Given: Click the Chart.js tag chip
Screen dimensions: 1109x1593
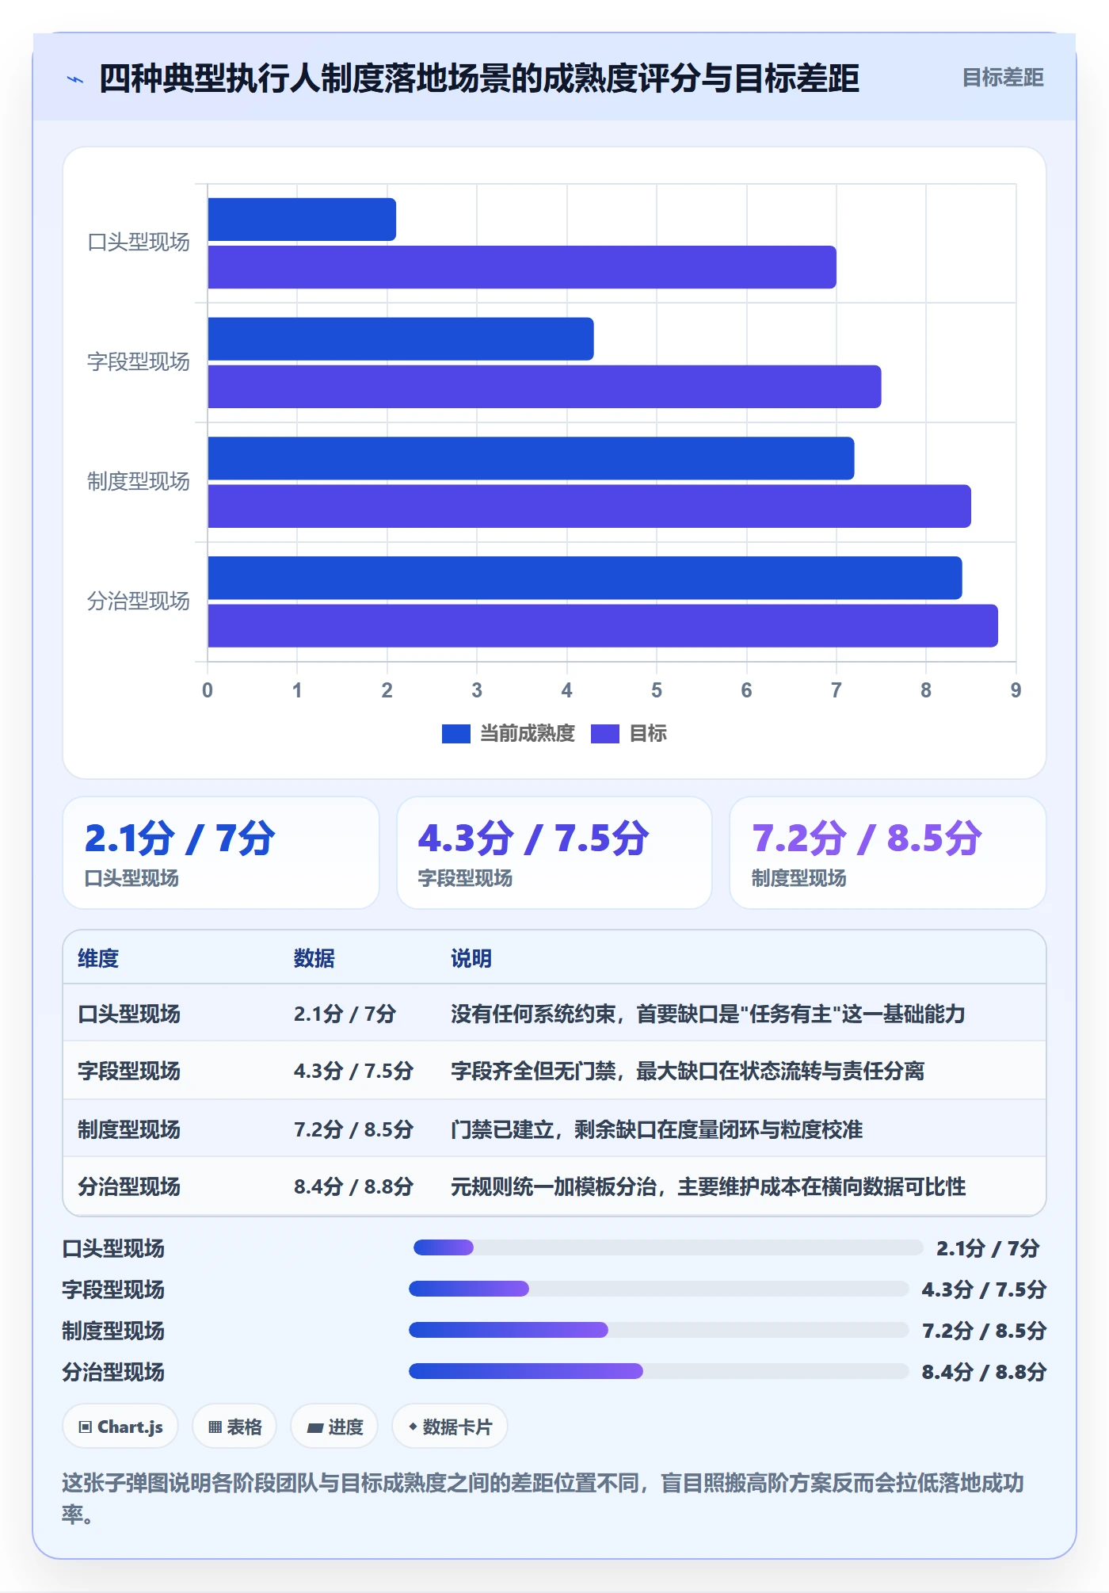Looking at the screenshot, I should 120,1427.
